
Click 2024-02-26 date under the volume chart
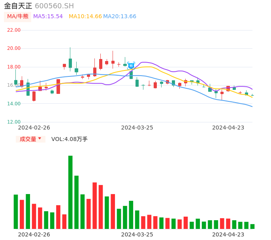(34, 234)
